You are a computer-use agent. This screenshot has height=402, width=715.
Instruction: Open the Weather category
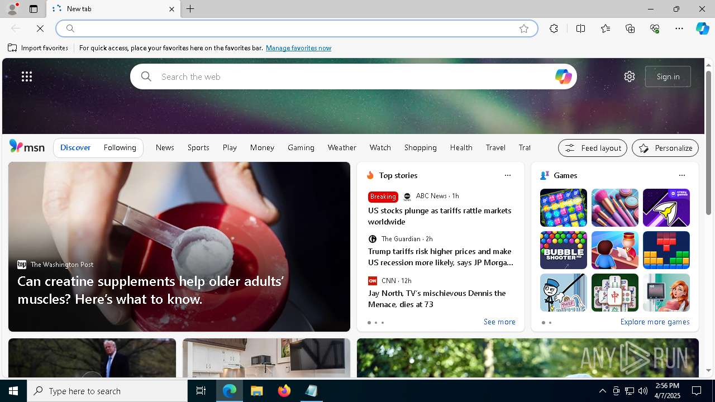pos(342,147)
